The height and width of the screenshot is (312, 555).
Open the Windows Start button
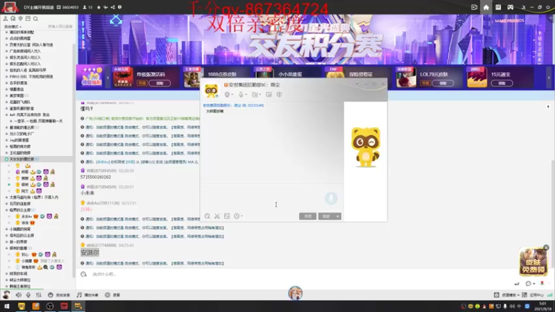click(x=6, y=306)
